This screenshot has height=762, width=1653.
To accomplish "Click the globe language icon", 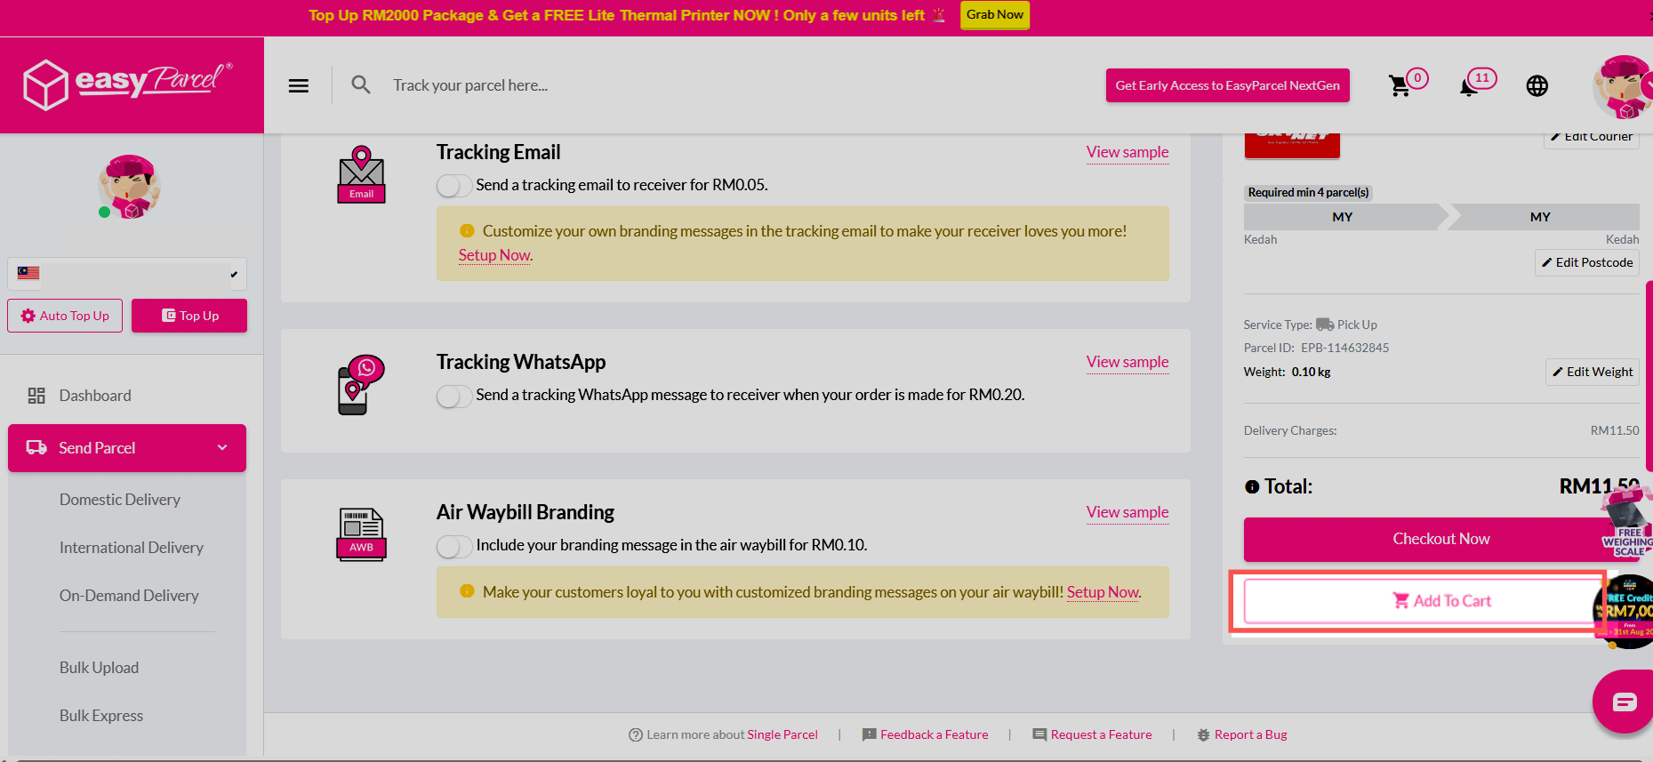I will click(x=1537, y=85).
